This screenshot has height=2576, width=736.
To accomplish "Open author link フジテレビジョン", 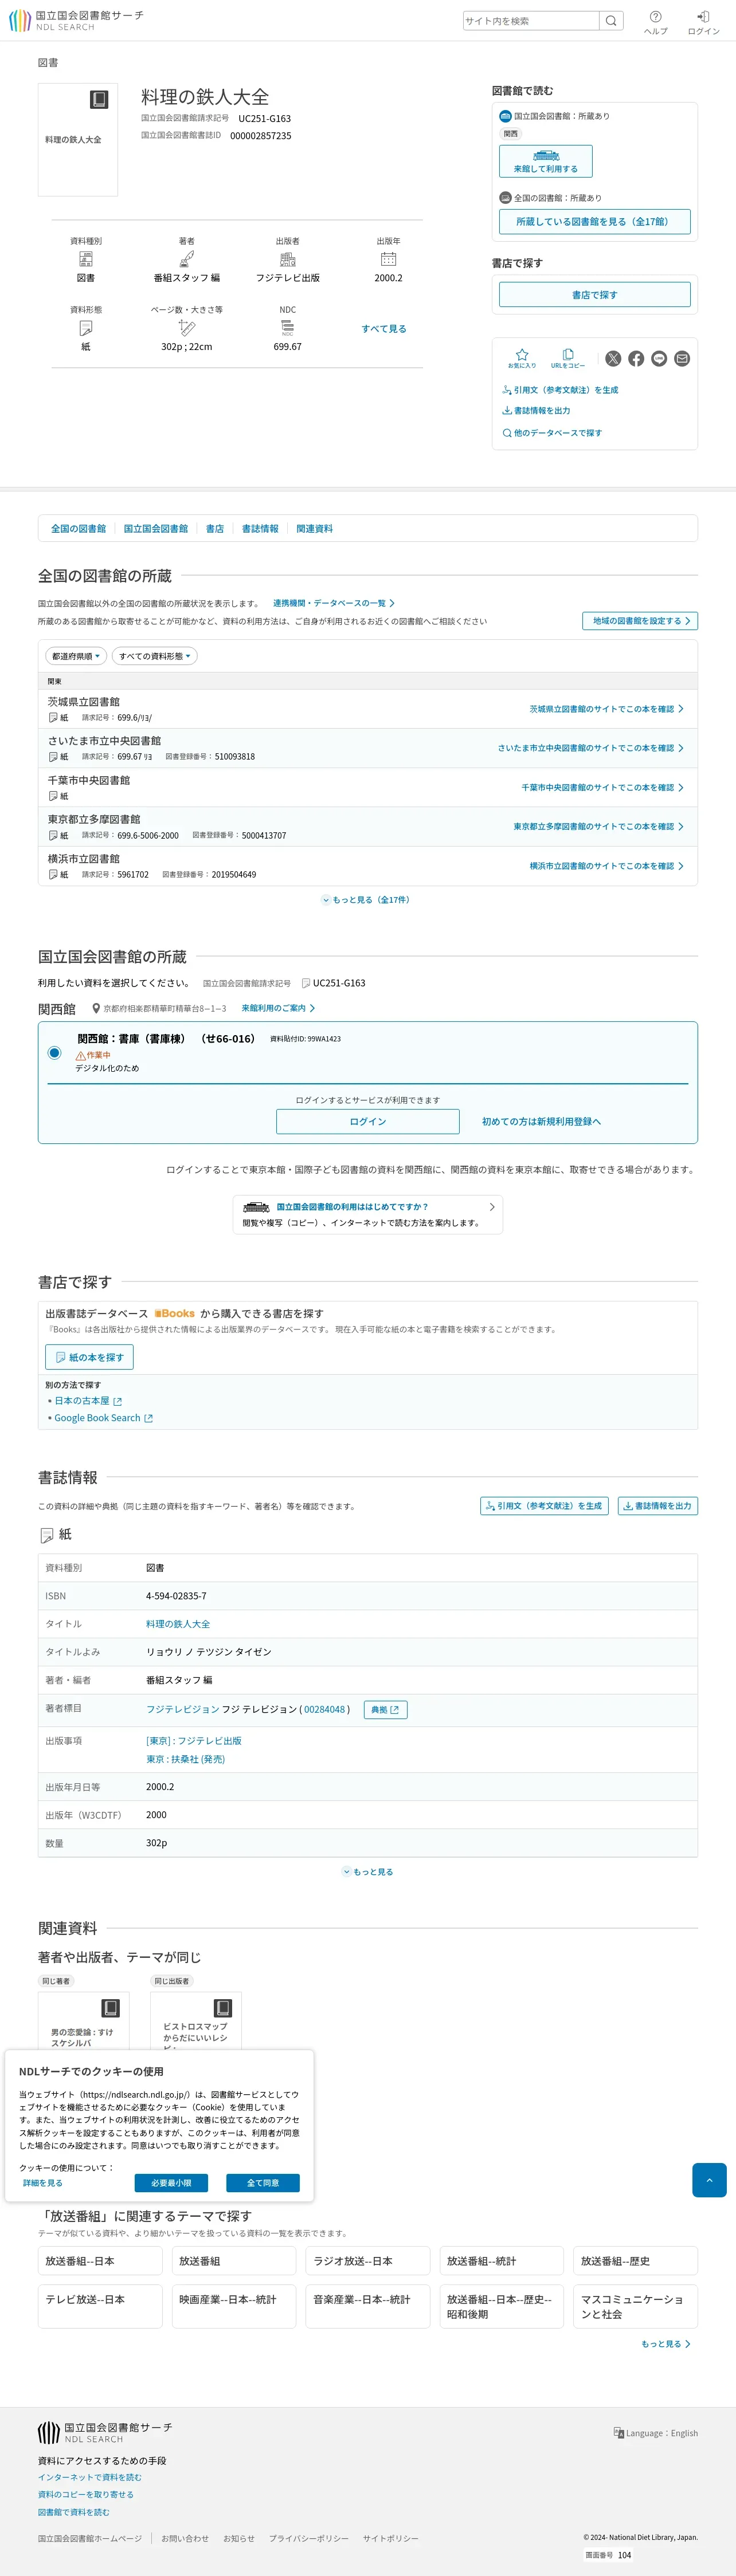I will pyautogui.click(x=182, y=1710).
